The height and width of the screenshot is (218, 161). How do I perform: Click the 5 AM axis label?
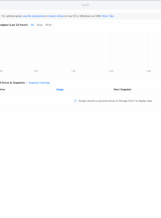pos(111,71)
